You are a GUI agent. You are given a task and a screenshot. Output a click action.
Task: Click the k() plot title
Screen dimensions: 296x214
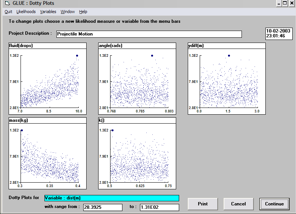pyautogui.click(x=137, y=121)
